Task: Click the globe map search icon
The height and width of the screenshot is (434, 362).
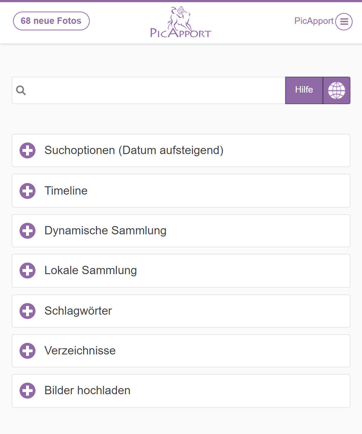Action: tap(336, 90)
